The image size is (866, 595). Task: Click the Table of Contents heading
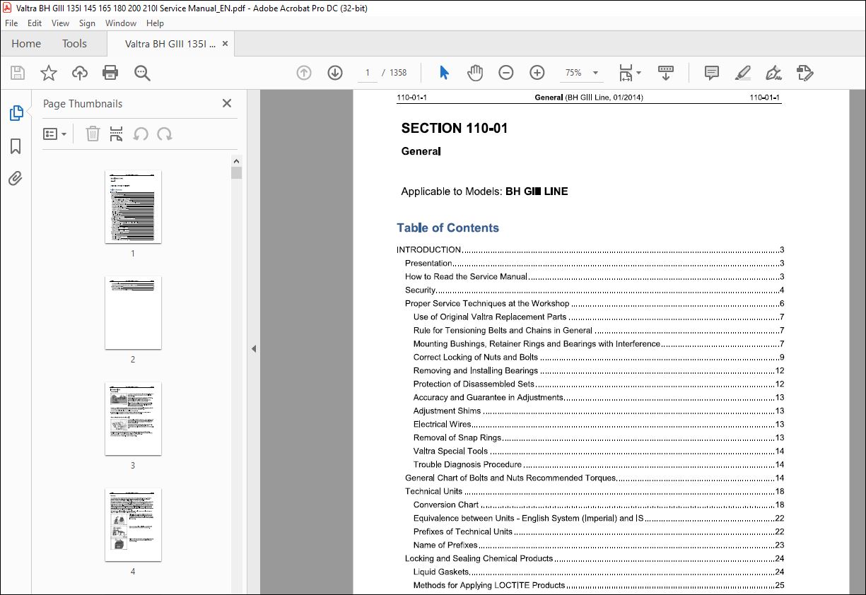(x=448, y=228)
